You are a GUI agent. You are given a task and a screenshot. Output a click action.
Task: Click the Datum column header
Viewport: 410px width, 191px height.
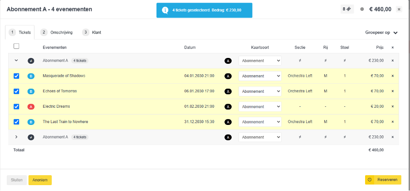[x=190, y=48]
